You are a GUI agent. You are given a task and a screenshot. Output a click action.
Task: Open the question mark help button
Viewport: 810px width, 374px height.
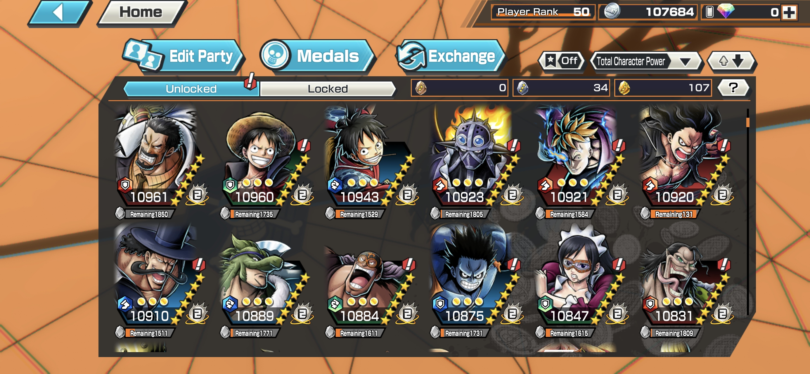point(733,88)
